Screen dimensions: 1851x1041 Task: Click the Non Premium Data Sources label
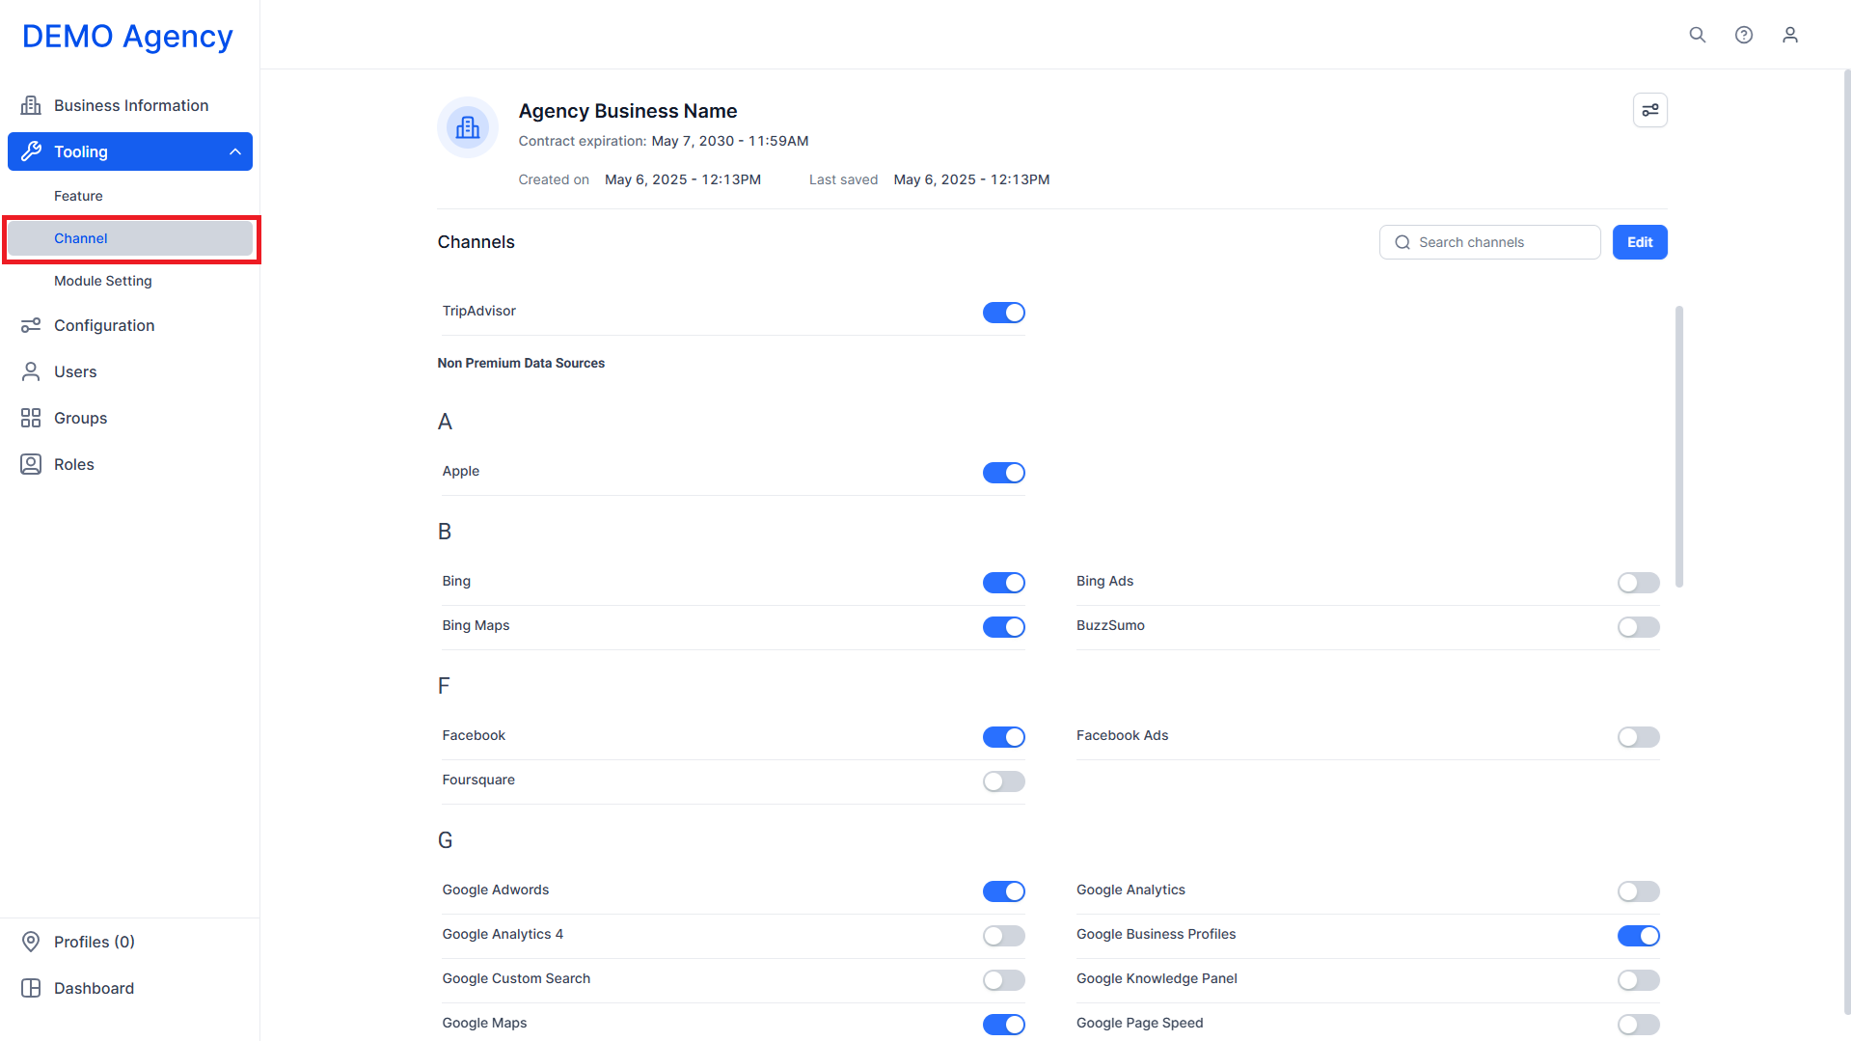coord(521,363)
